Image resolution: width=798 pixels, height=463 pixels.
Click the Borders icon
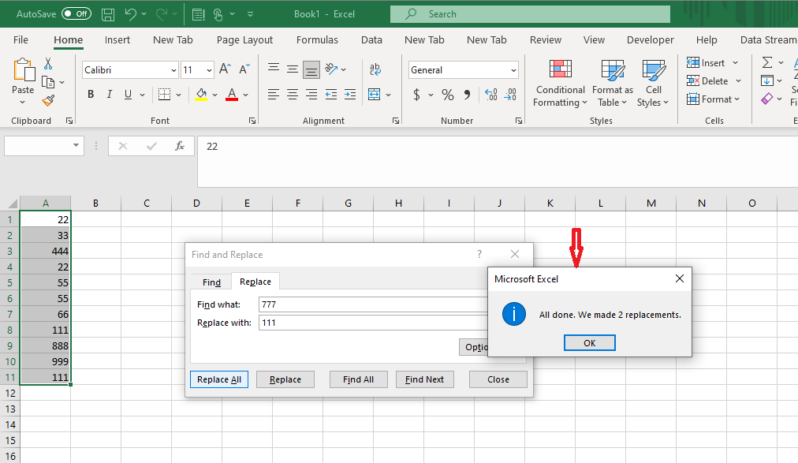[164, 94]
